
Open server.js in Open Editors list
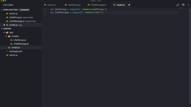point(21,14)
